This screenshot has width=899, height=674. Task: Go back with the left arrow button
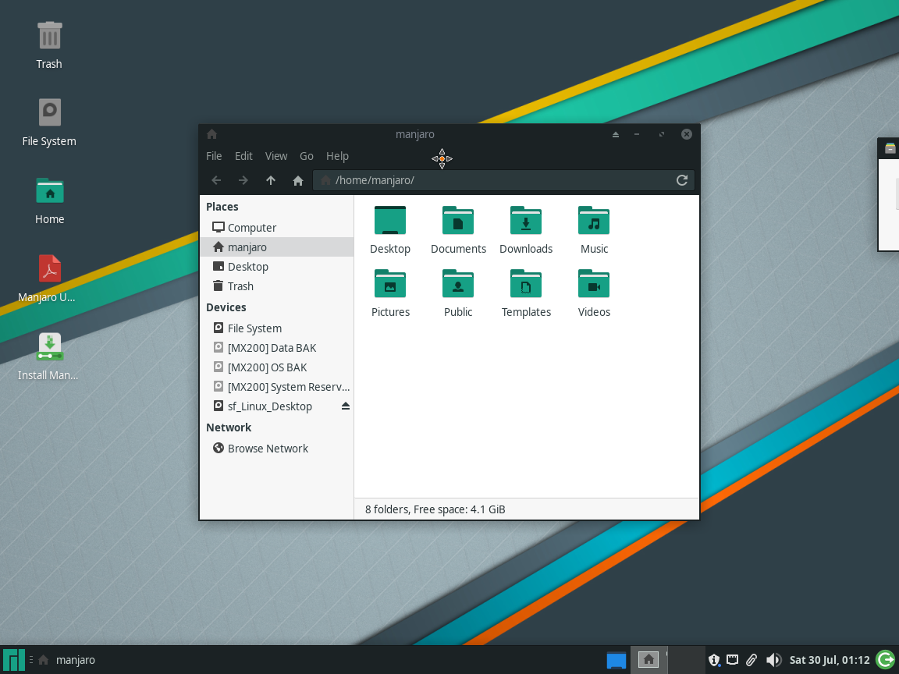216,180
